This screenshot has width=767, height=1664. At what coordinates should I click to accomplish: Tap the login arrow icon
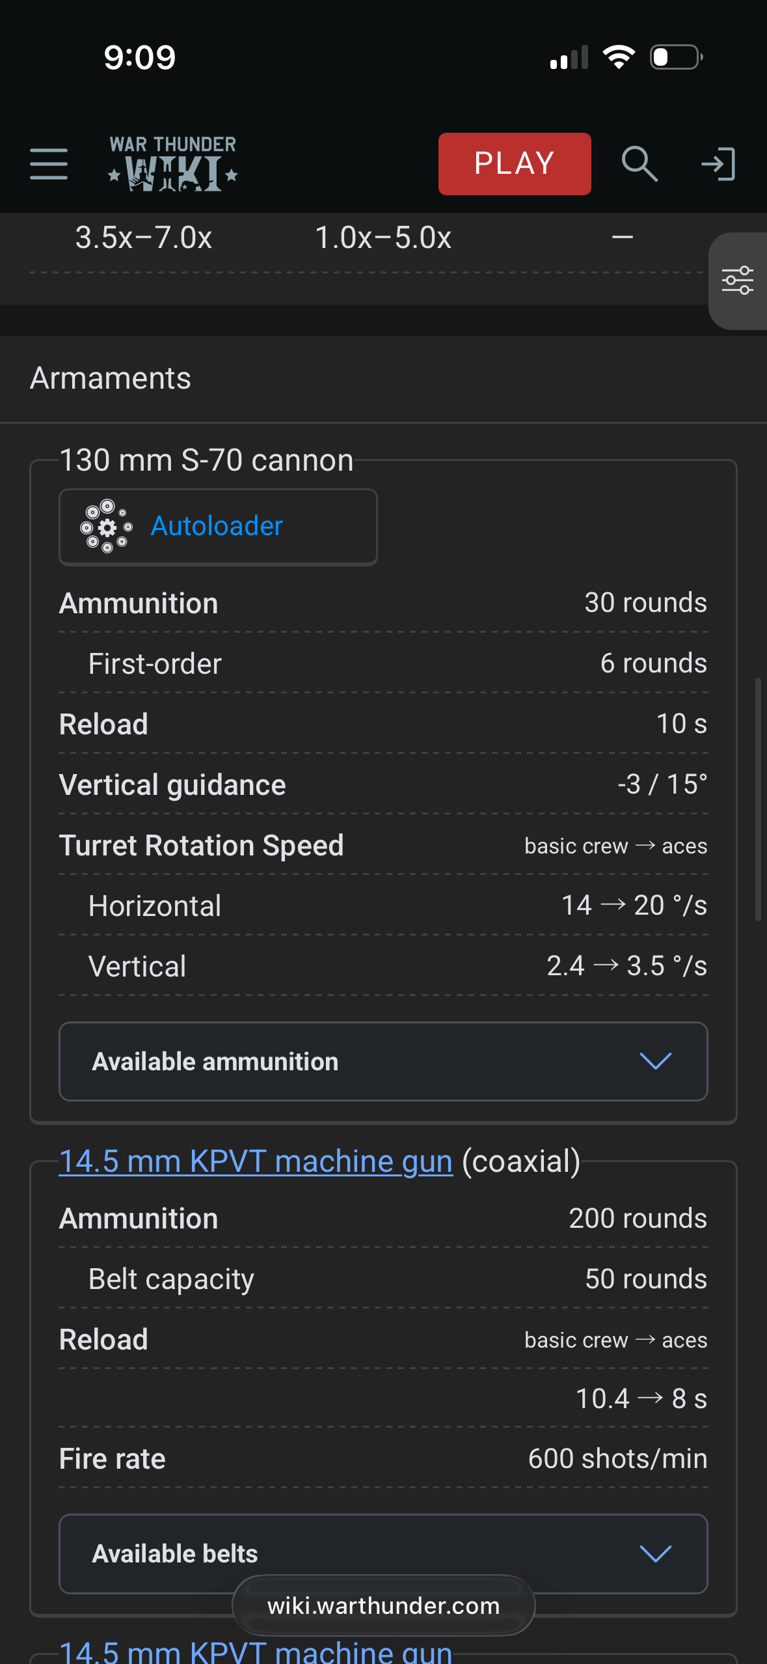(x=718, y=163)
